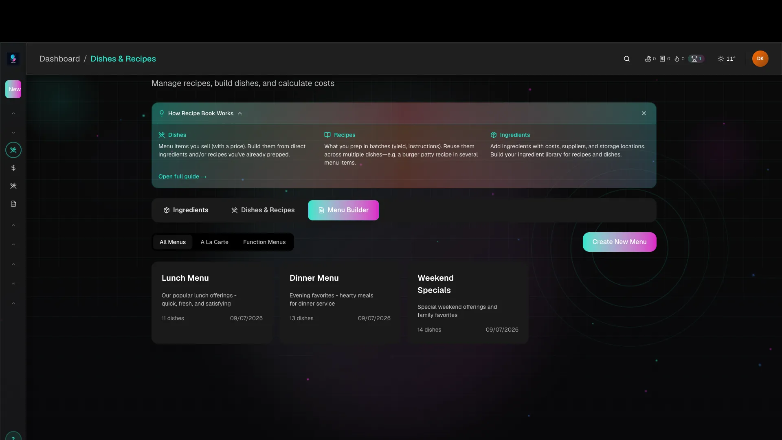Click the uncircled utensils icon under the dollar icon
The image size is (782, 440).
click(13, 186)
